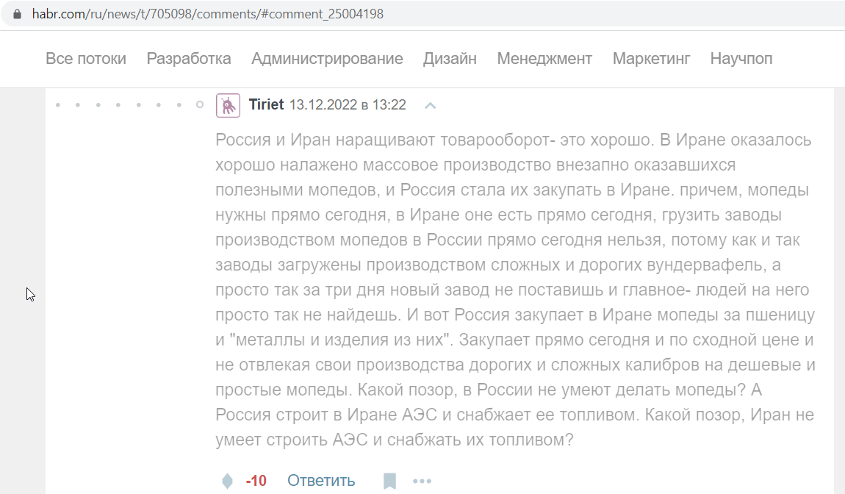Switch to Администрирование flow
Image resolution: width=845 pixels, height=494 pixels.
(x=327, y=58)
